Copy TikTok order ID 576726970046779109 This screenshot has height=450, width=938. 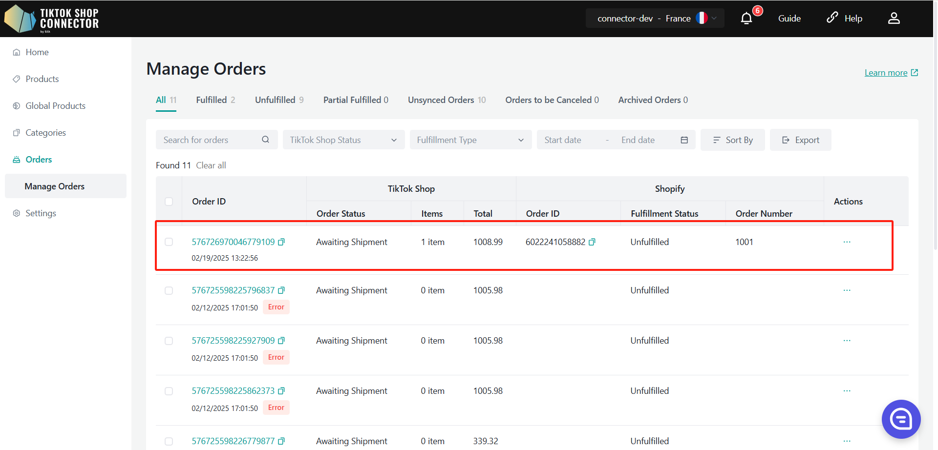(281, 242)
